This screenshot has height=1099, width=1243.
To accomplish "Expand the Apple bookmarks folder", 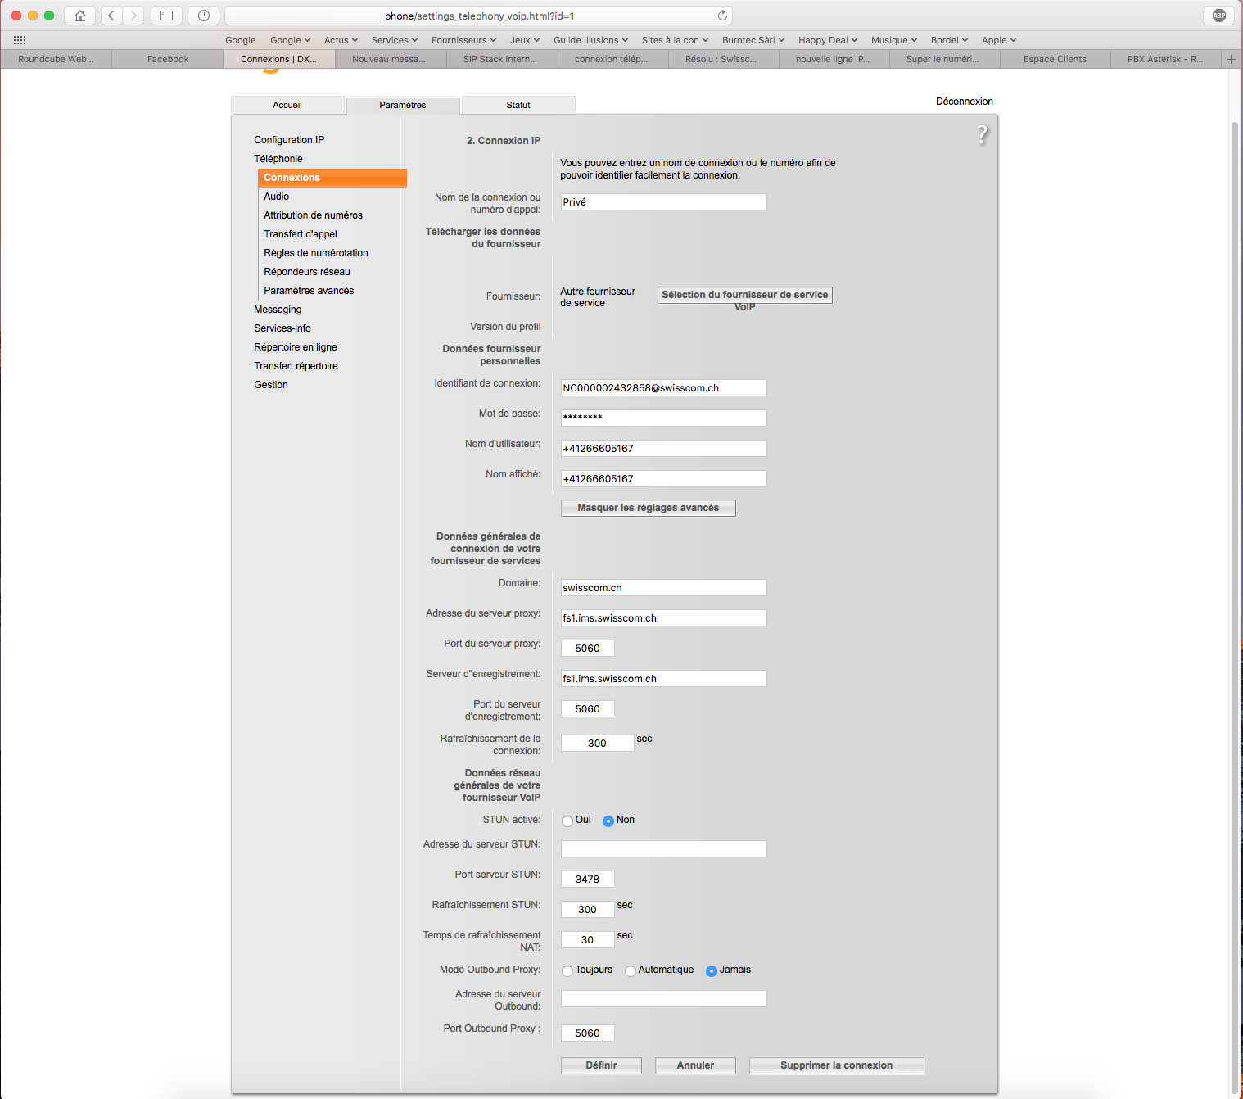I will (998, 40).
